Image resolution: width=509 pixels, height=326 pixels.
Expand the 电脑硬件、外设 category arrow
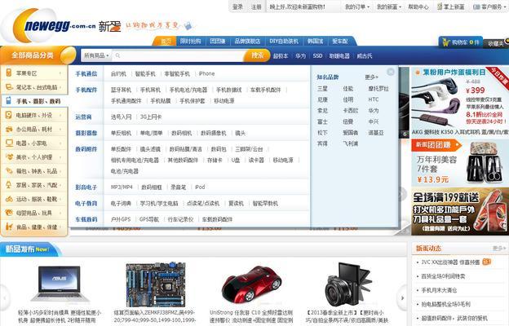pyautogui.click(x=60, y=115)
